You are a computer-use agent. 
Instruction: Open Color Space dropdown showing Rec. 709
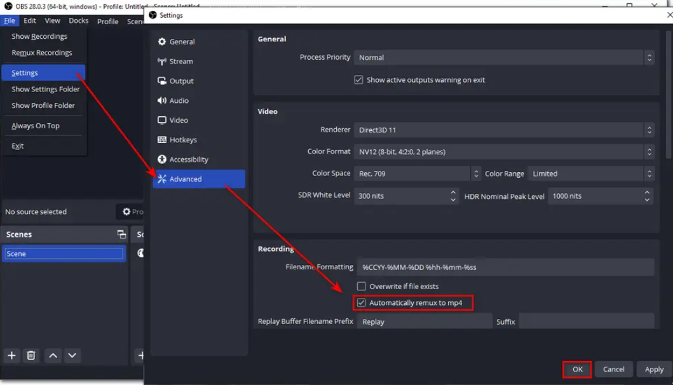point(417,173)
